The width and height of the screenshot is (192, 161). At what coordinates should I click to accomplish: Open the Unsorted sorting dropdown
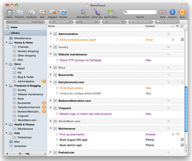point(88,22)
